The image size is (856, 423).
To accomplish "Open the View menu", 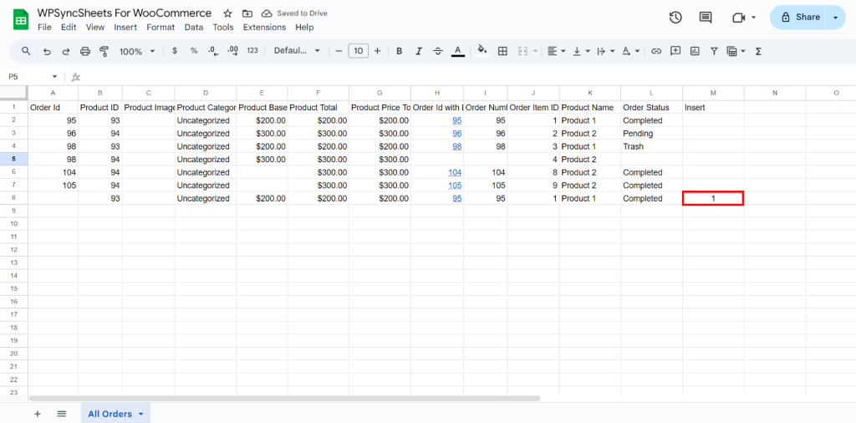I will tap(95, 28).
